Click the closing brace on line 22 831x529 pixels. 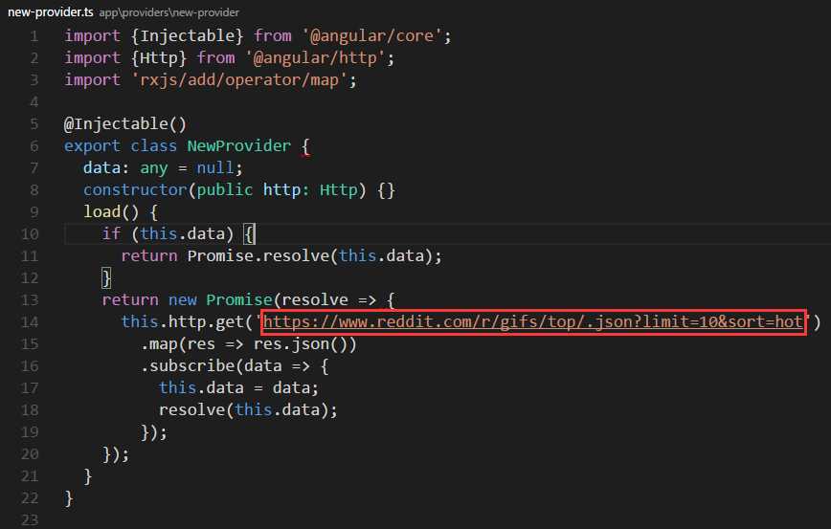pyautogui.click(x=69, y=498)
